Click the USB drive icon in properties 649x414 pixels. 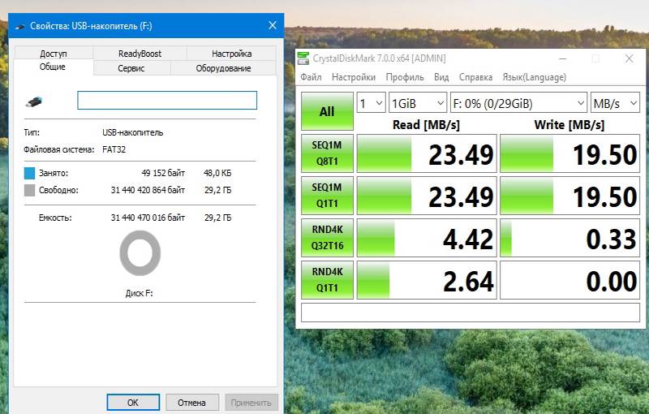[33, 101]
